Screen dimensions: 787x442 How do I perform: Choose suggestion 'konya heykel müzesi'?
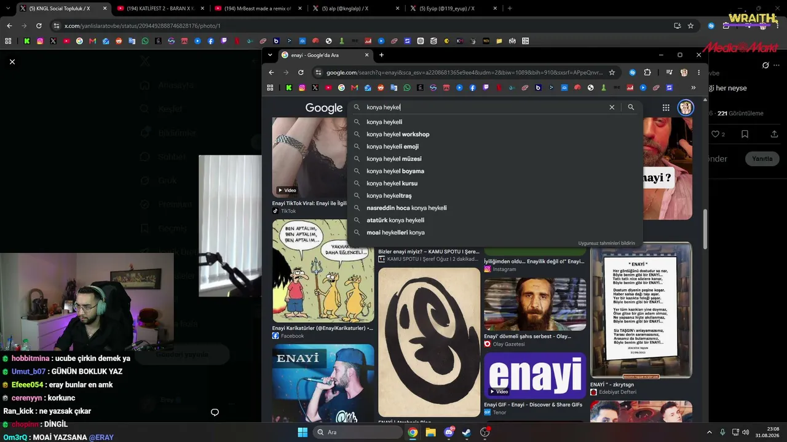tap(394, 159)
